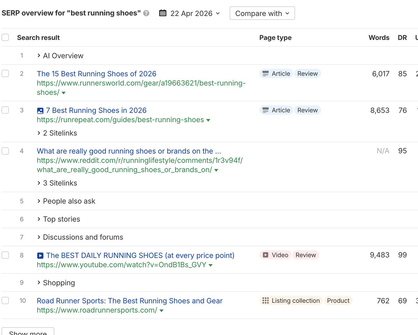Screen dimensions: 418x335
Task: Click the 9,483 words value
Action: coord(380,255)
